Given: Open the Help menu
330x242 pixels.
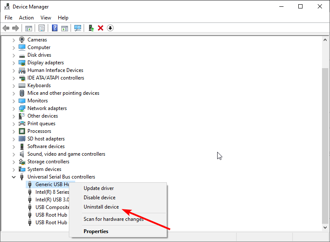Looking at the screenshot, I should [x=63, y=18].
